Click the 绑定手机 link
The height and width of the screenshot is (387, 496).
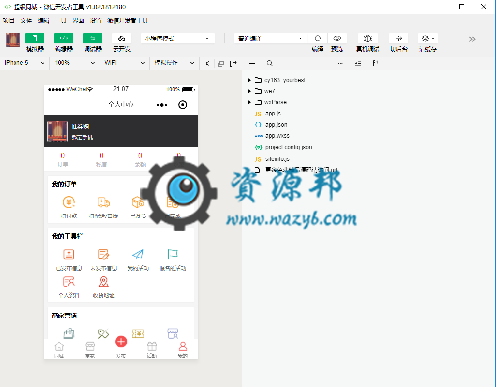point(82,137)
